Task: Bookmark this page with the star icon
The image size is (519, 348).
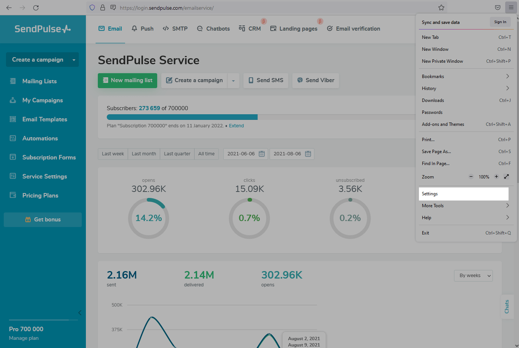Action: tap(441, 7)
